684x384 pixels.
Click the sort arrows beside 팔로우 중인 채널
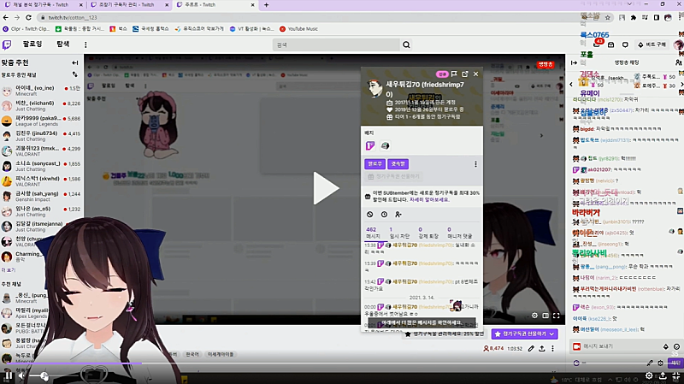point(74,74)
